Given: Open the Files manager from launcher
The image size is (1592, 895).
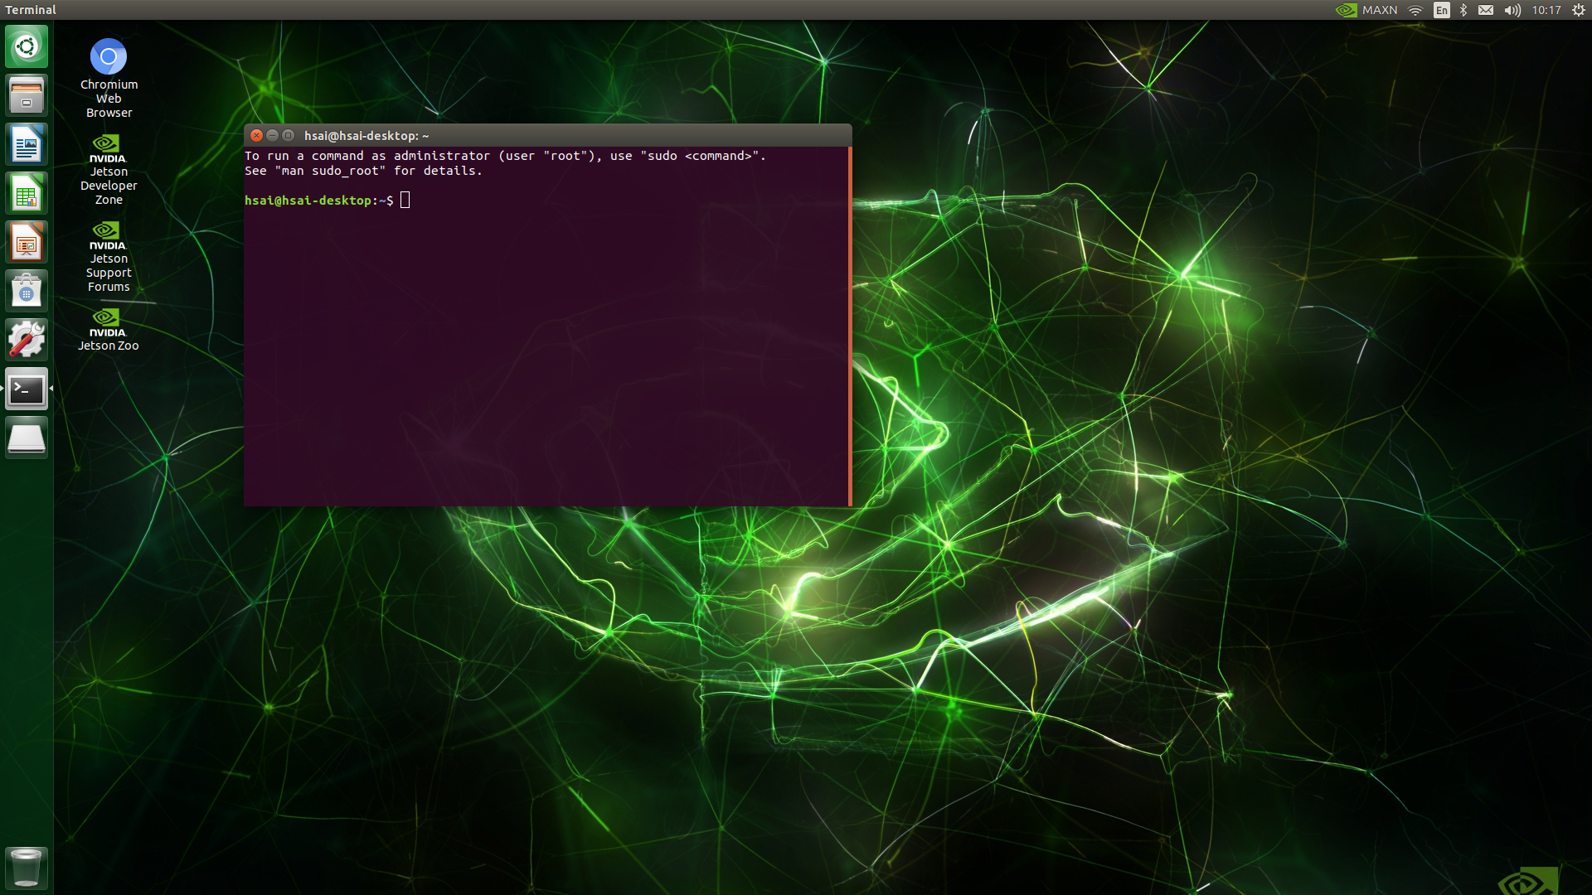Looking at the screenshot, I should point(27,95).
